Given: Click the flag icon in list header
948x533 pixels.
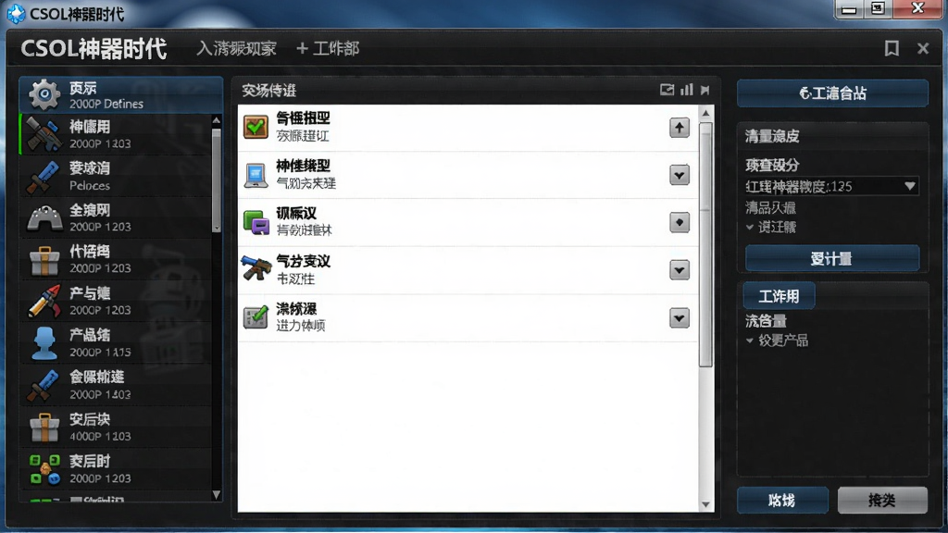Looking at the screenshot, I should point(705,90).
